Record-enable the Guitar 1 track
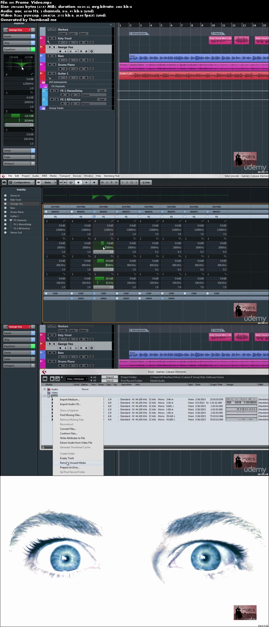The height and width of the screenshot is (627, 269). click(60, 78)
